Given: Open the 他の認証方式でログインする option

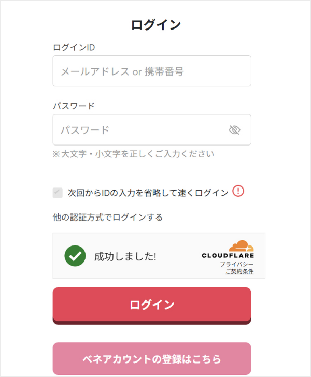Looking at the screenshot, I should tap(108, 217).
